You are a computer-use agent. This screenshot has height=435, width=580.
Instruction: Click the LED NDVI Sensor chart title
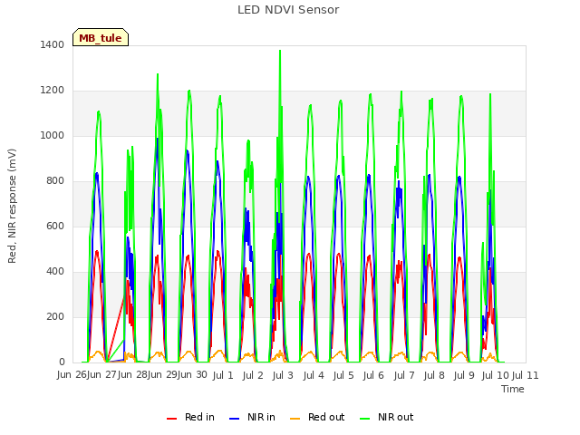coord(288,10)
